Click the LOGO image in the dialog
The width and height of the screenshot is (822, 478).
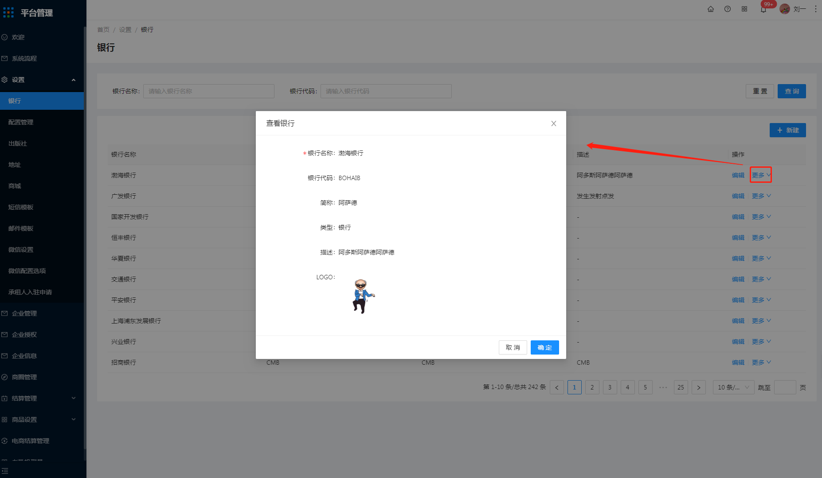click(x=363, y=296)
